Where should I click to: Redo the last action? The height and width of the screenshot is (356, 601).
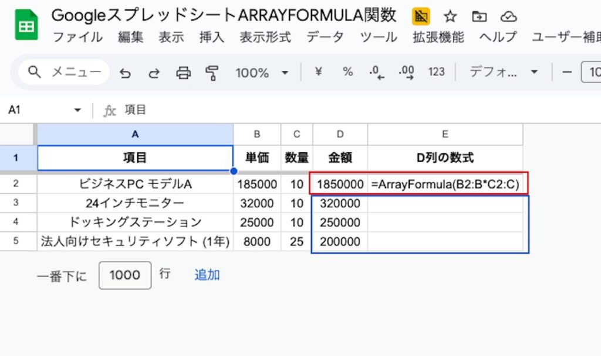click(154, 72)
